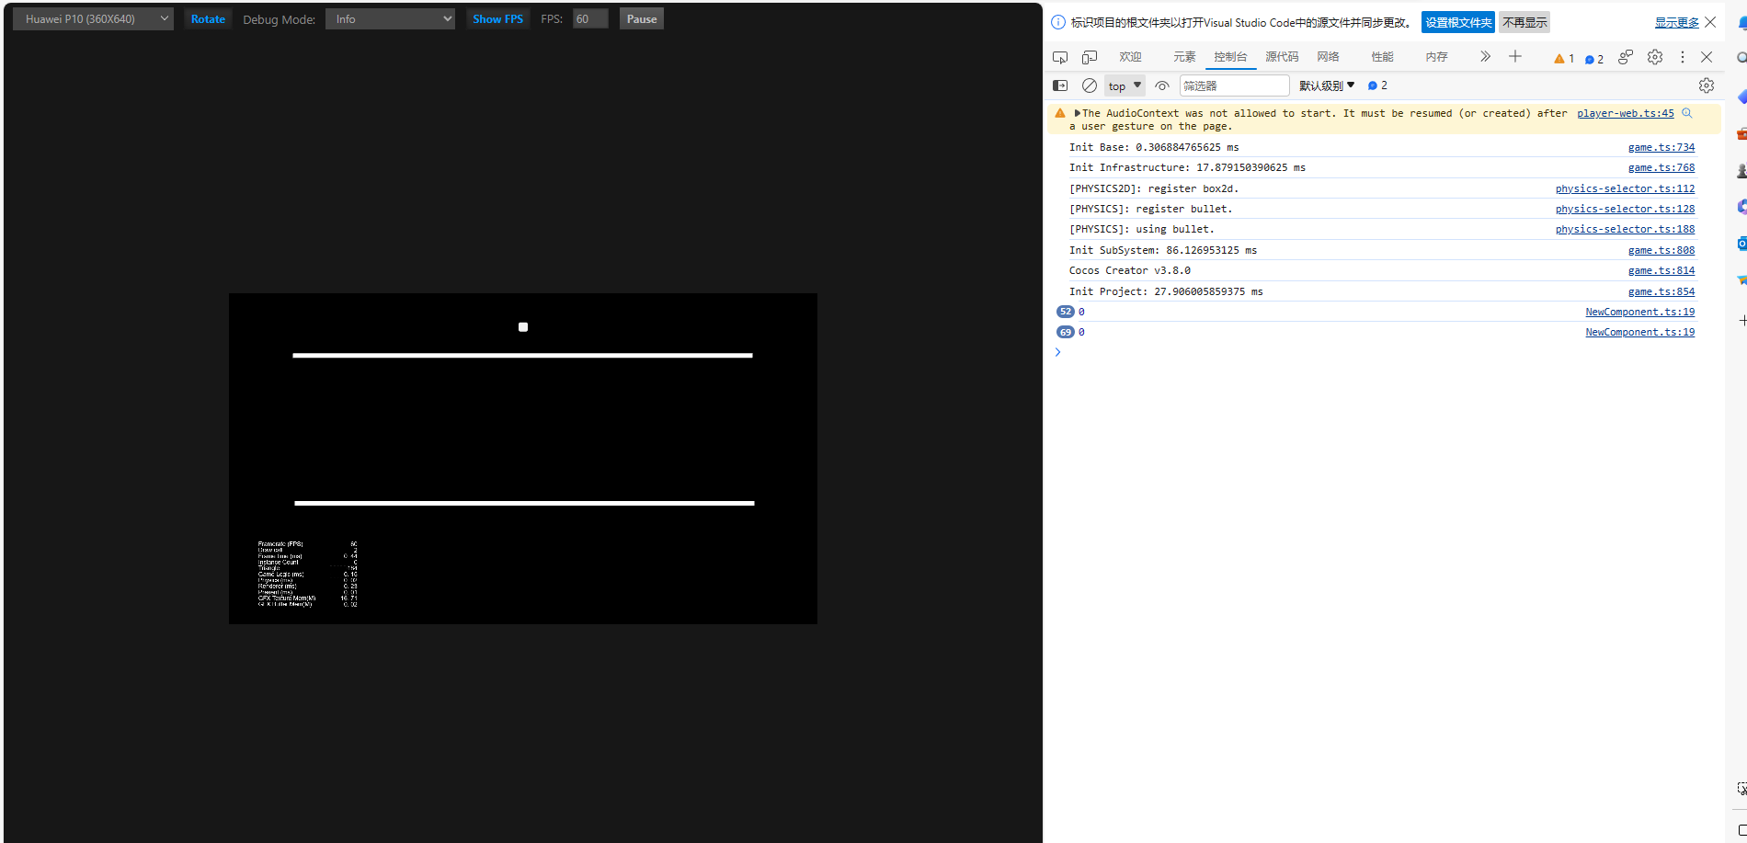
Task: Open NewComponent.ts:19 link on 69-count row
Action: point(1640,332)
